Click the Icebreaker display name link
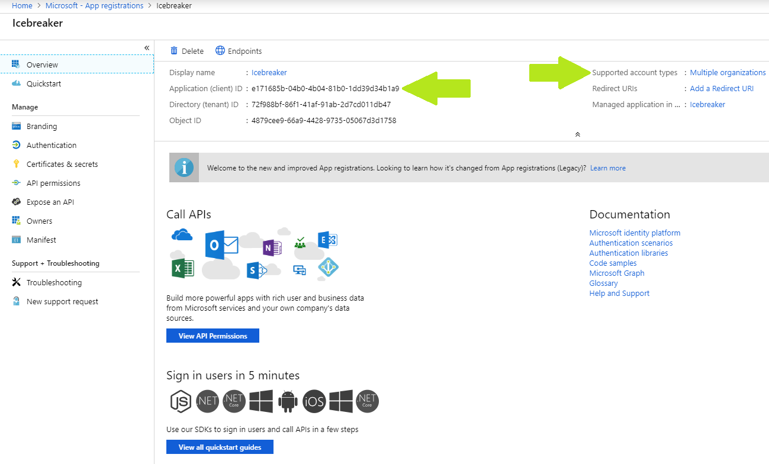769x464 pixels. tap(269, 72)
